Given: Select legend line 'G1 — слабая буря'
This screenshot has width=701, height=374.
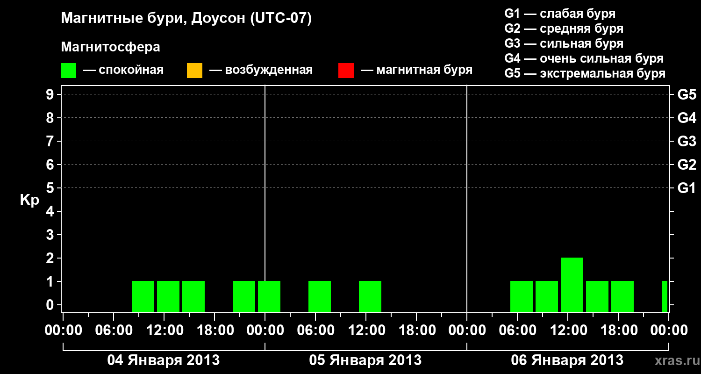Looking at the screenshot, I should point(560,14).
